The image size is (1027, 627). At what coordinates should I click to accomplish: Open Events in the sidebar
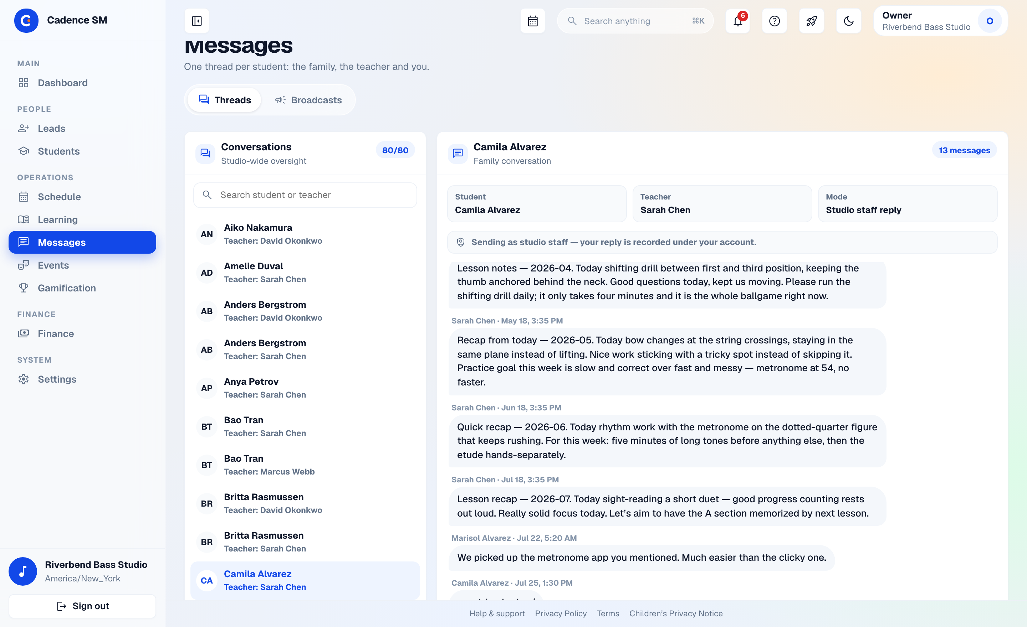(x=82, y=265)
